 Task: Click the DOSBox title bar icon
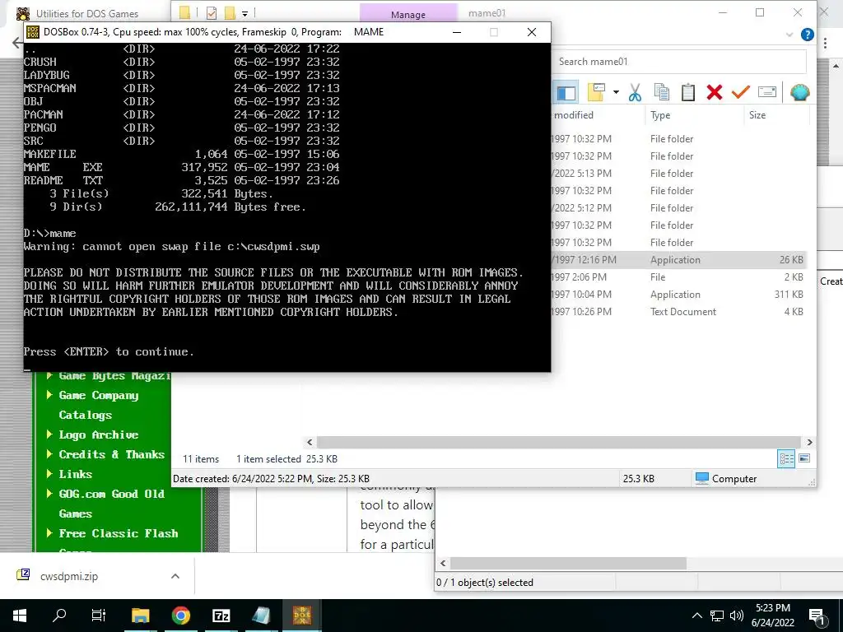click(33, 32)
